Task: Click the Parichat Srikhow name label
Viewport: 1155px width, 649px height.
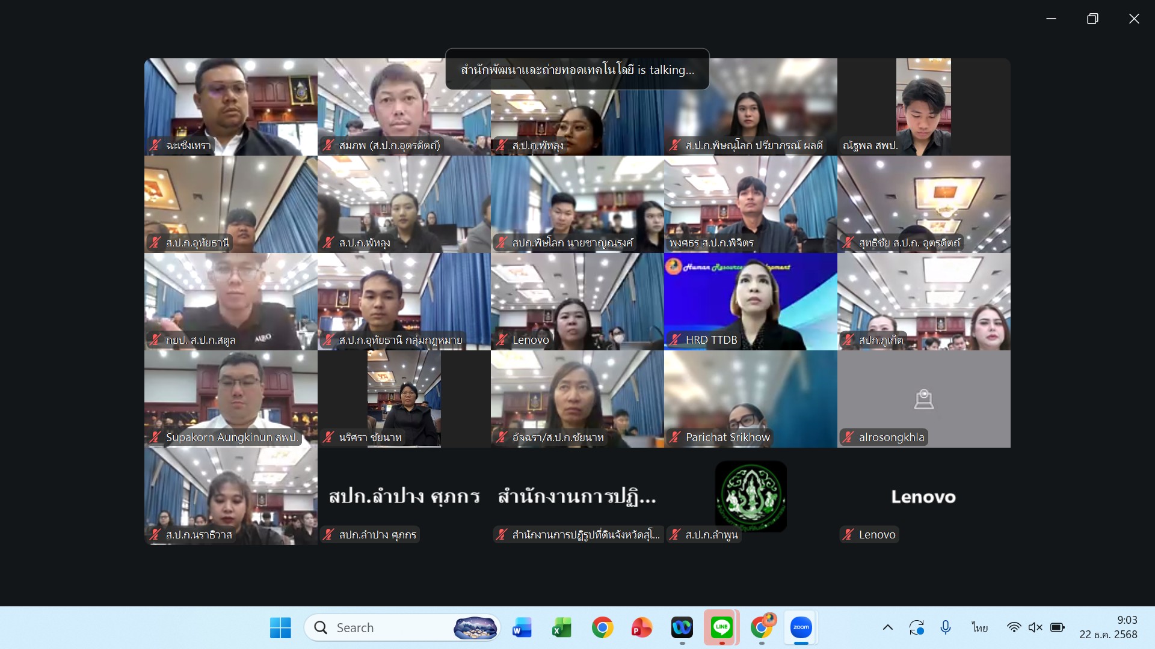Action: click(x=727, y=437)
